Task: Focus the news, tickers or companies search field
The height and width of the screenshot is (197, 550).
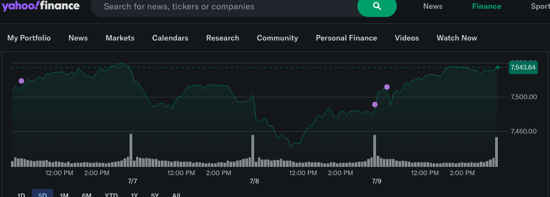Action: (225, 7)
